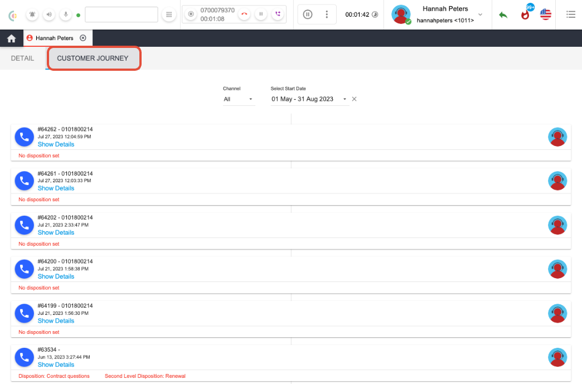Click timestamp 'Jul 27, 2023 12:03:33 PM'
Screen dimensions: 582x384
[x=64, y=181]
